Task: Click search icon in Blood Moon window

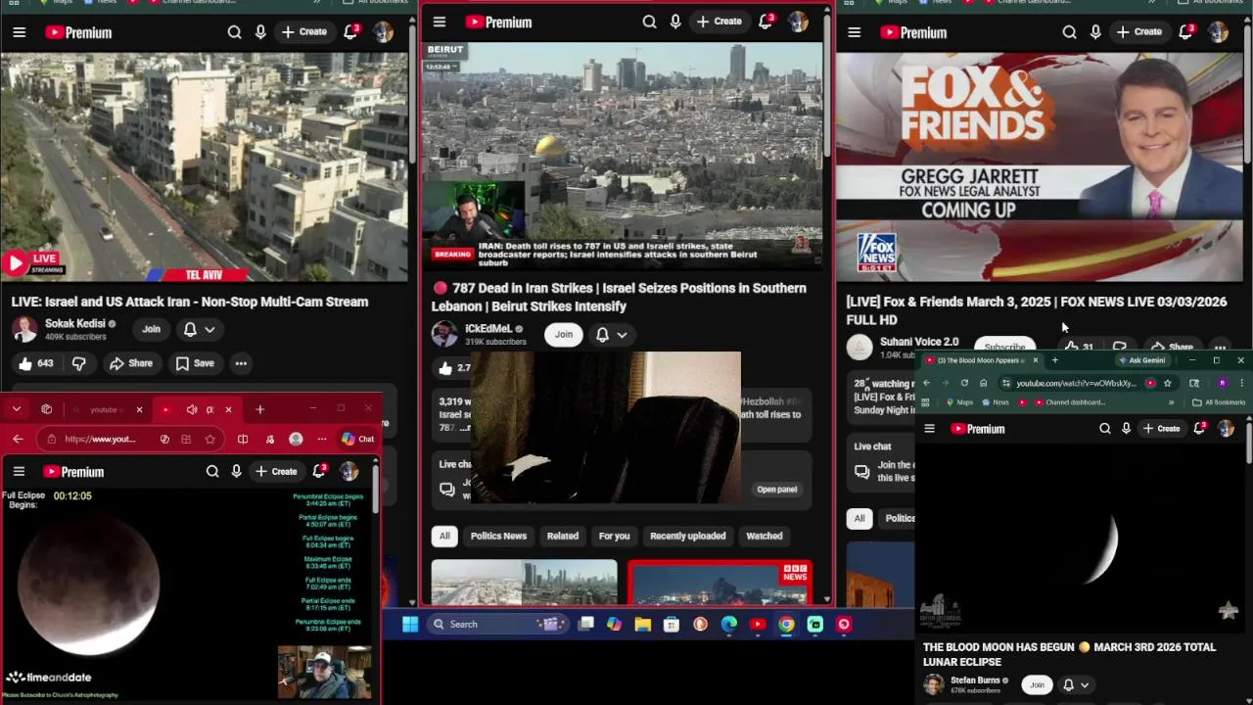Action: (1105, 429)
